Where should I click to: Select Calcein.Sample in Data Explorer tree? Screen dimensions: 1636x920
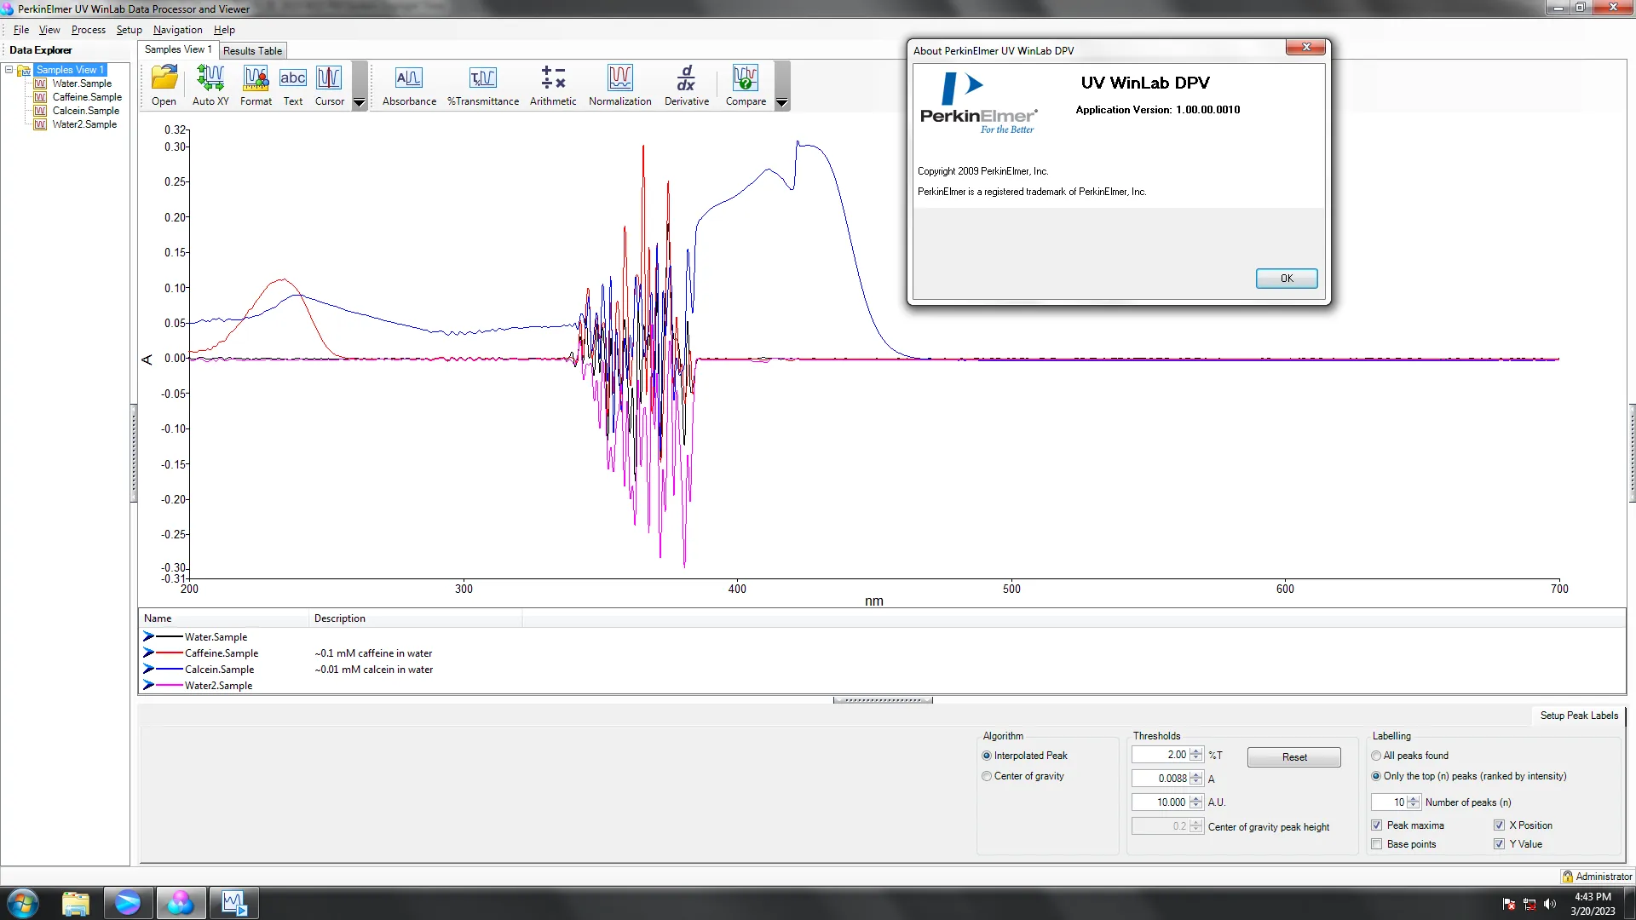86,111
